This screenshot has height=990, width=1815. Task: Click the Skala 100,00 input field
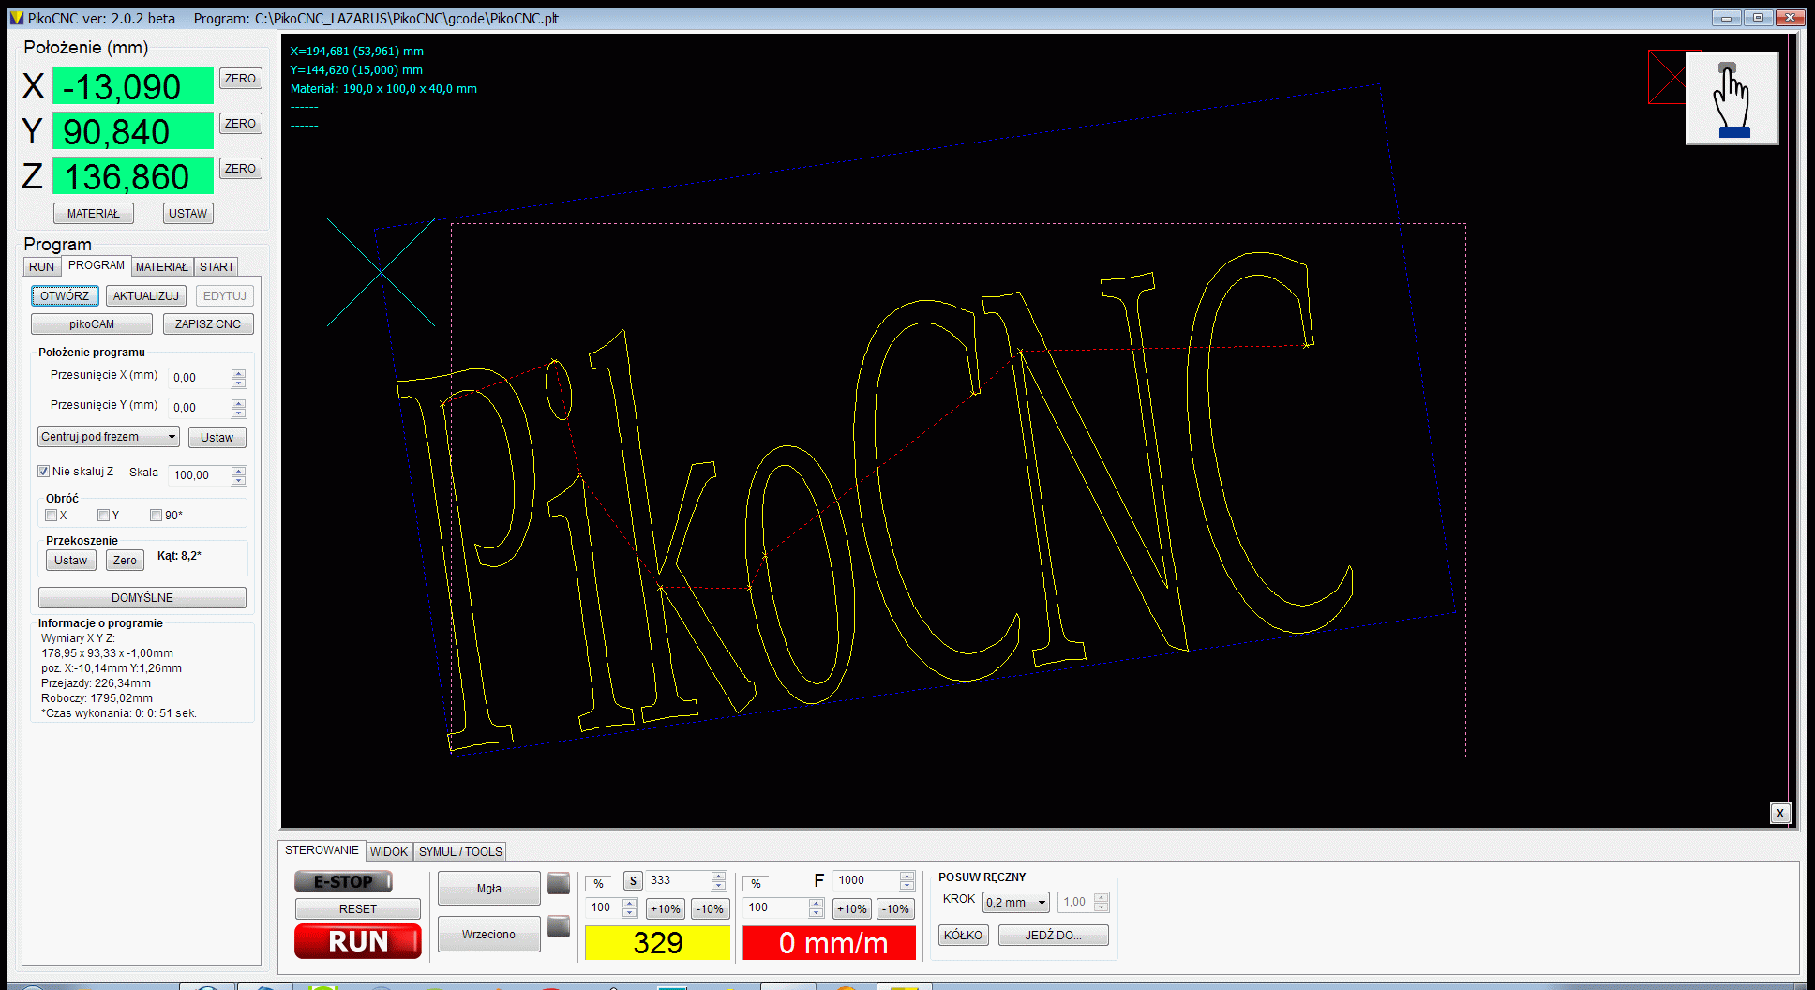[x=200, y=475]
